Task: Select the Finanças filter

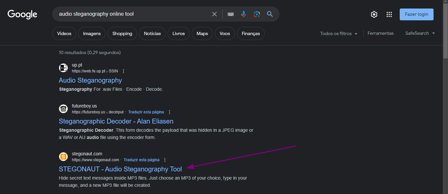Action: [x=251, y=33]
